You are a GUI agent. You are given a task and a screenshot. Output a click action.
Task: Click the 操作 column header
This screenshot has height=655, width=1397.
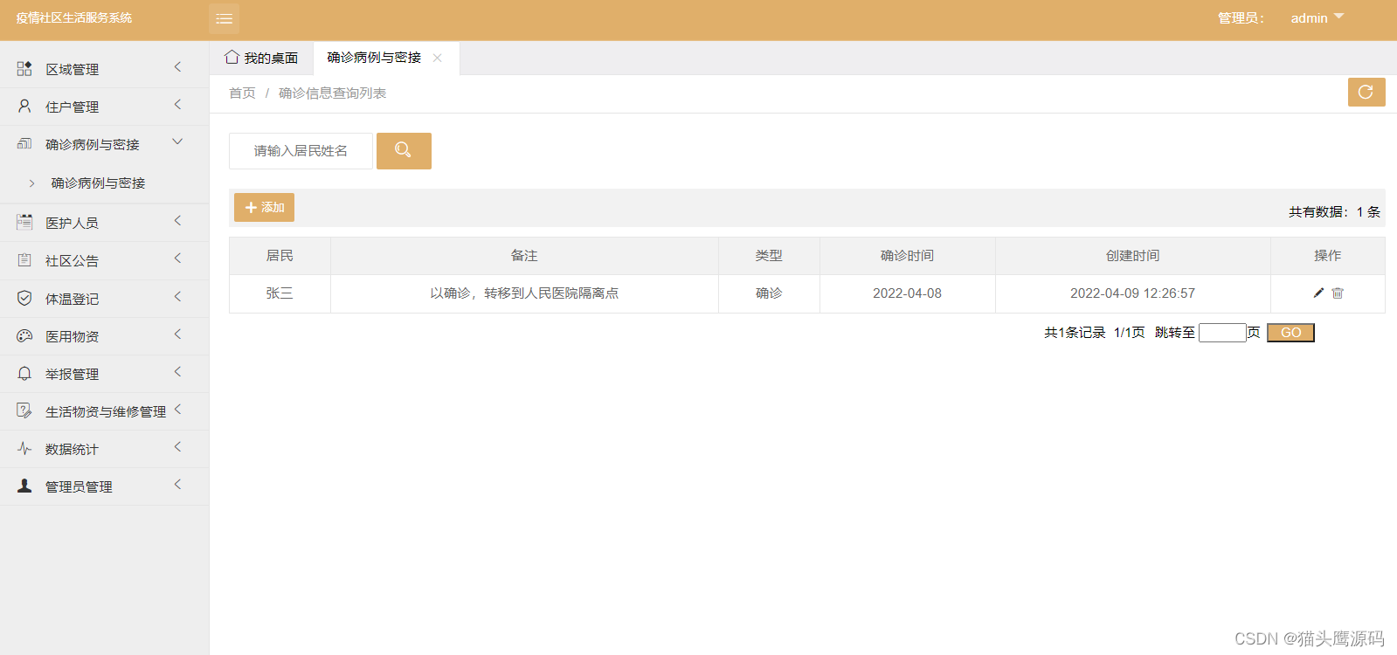1327,256
